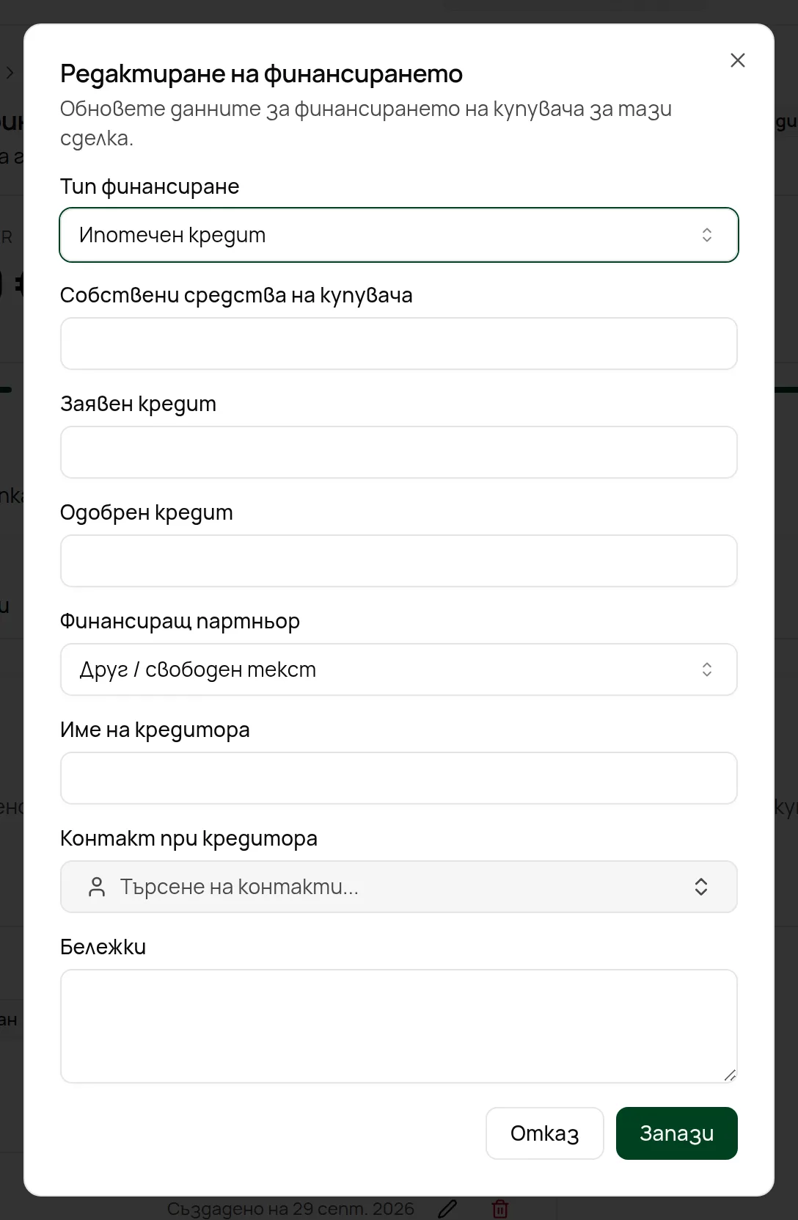The height and width of the screenshot is (1220, 798).
Task: Click the Бележки text area
Action: (399, 1026)
